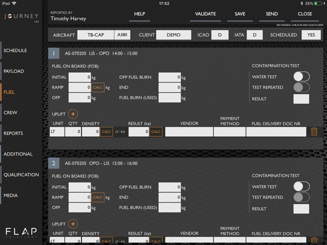The height and width of the screenshot is (245, 327).
Task: Edit INITIAL fuel for flight 1
Action: pyautogui.click(x=80, y=77)
